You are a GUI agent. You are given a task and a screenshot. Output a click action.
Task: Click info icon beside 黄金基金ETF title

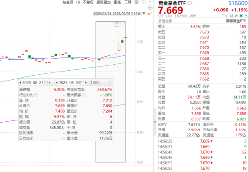point(190,3)
